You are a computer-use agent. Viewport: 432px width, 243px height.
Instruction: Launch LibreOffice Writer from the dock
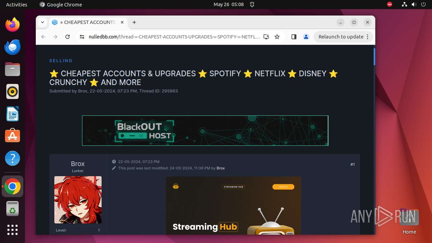[12, 114]
